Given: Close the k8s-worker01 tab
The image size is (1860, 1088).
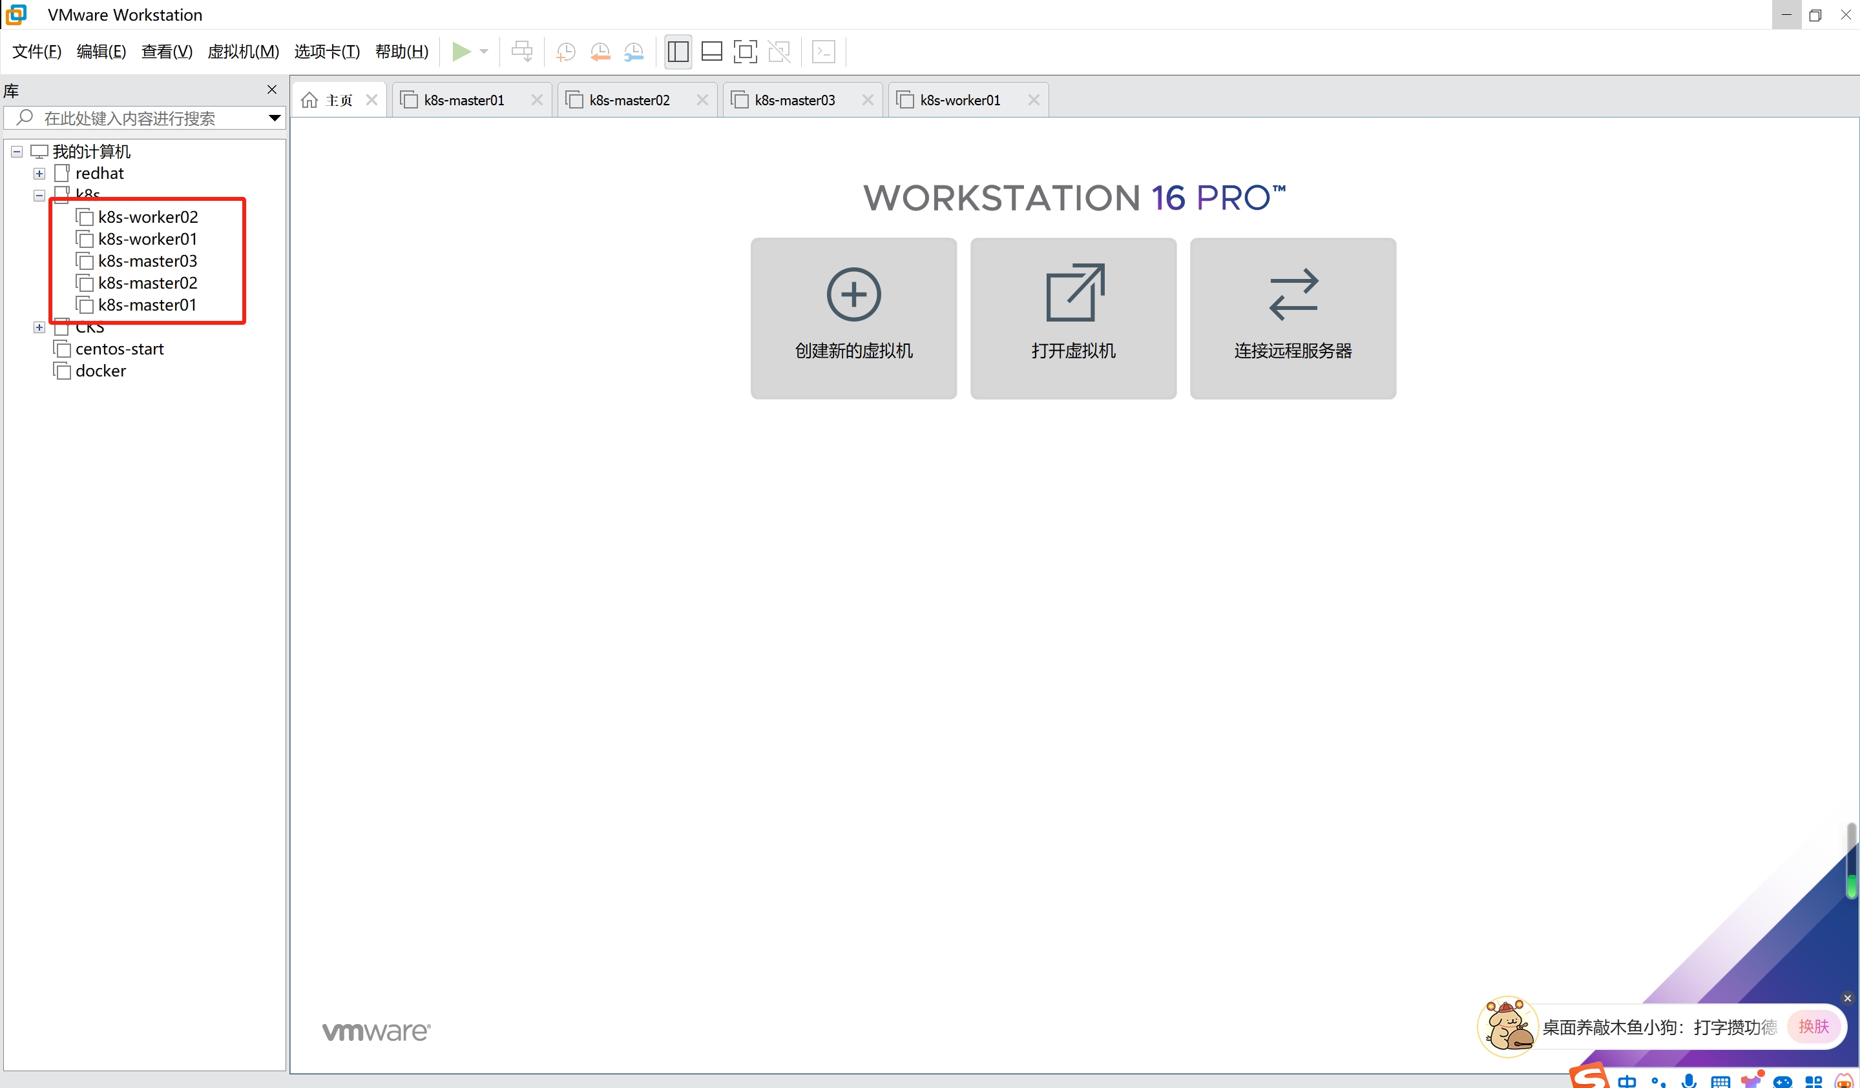Looking at the screenshot, I should tap(1033, 100).
